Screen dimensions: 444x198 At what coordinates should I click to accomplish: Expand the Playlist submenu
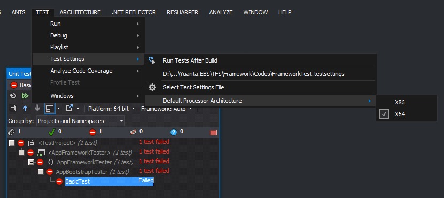tap(88, 47)
